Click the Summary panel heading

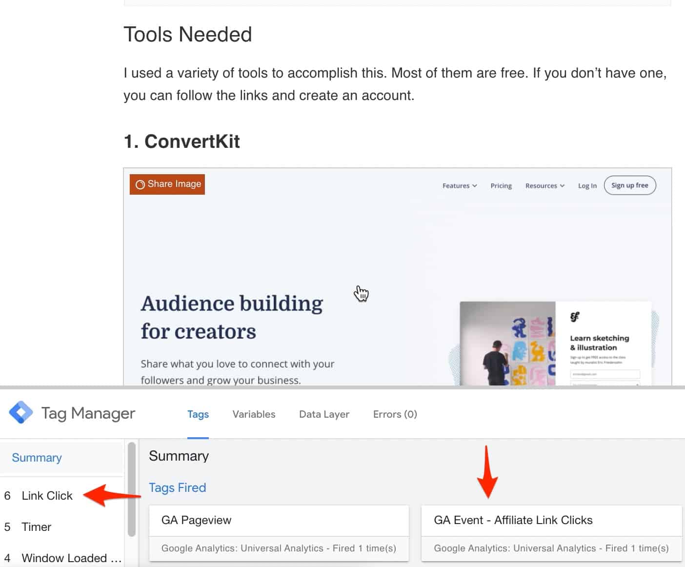(x=179, y=456)
